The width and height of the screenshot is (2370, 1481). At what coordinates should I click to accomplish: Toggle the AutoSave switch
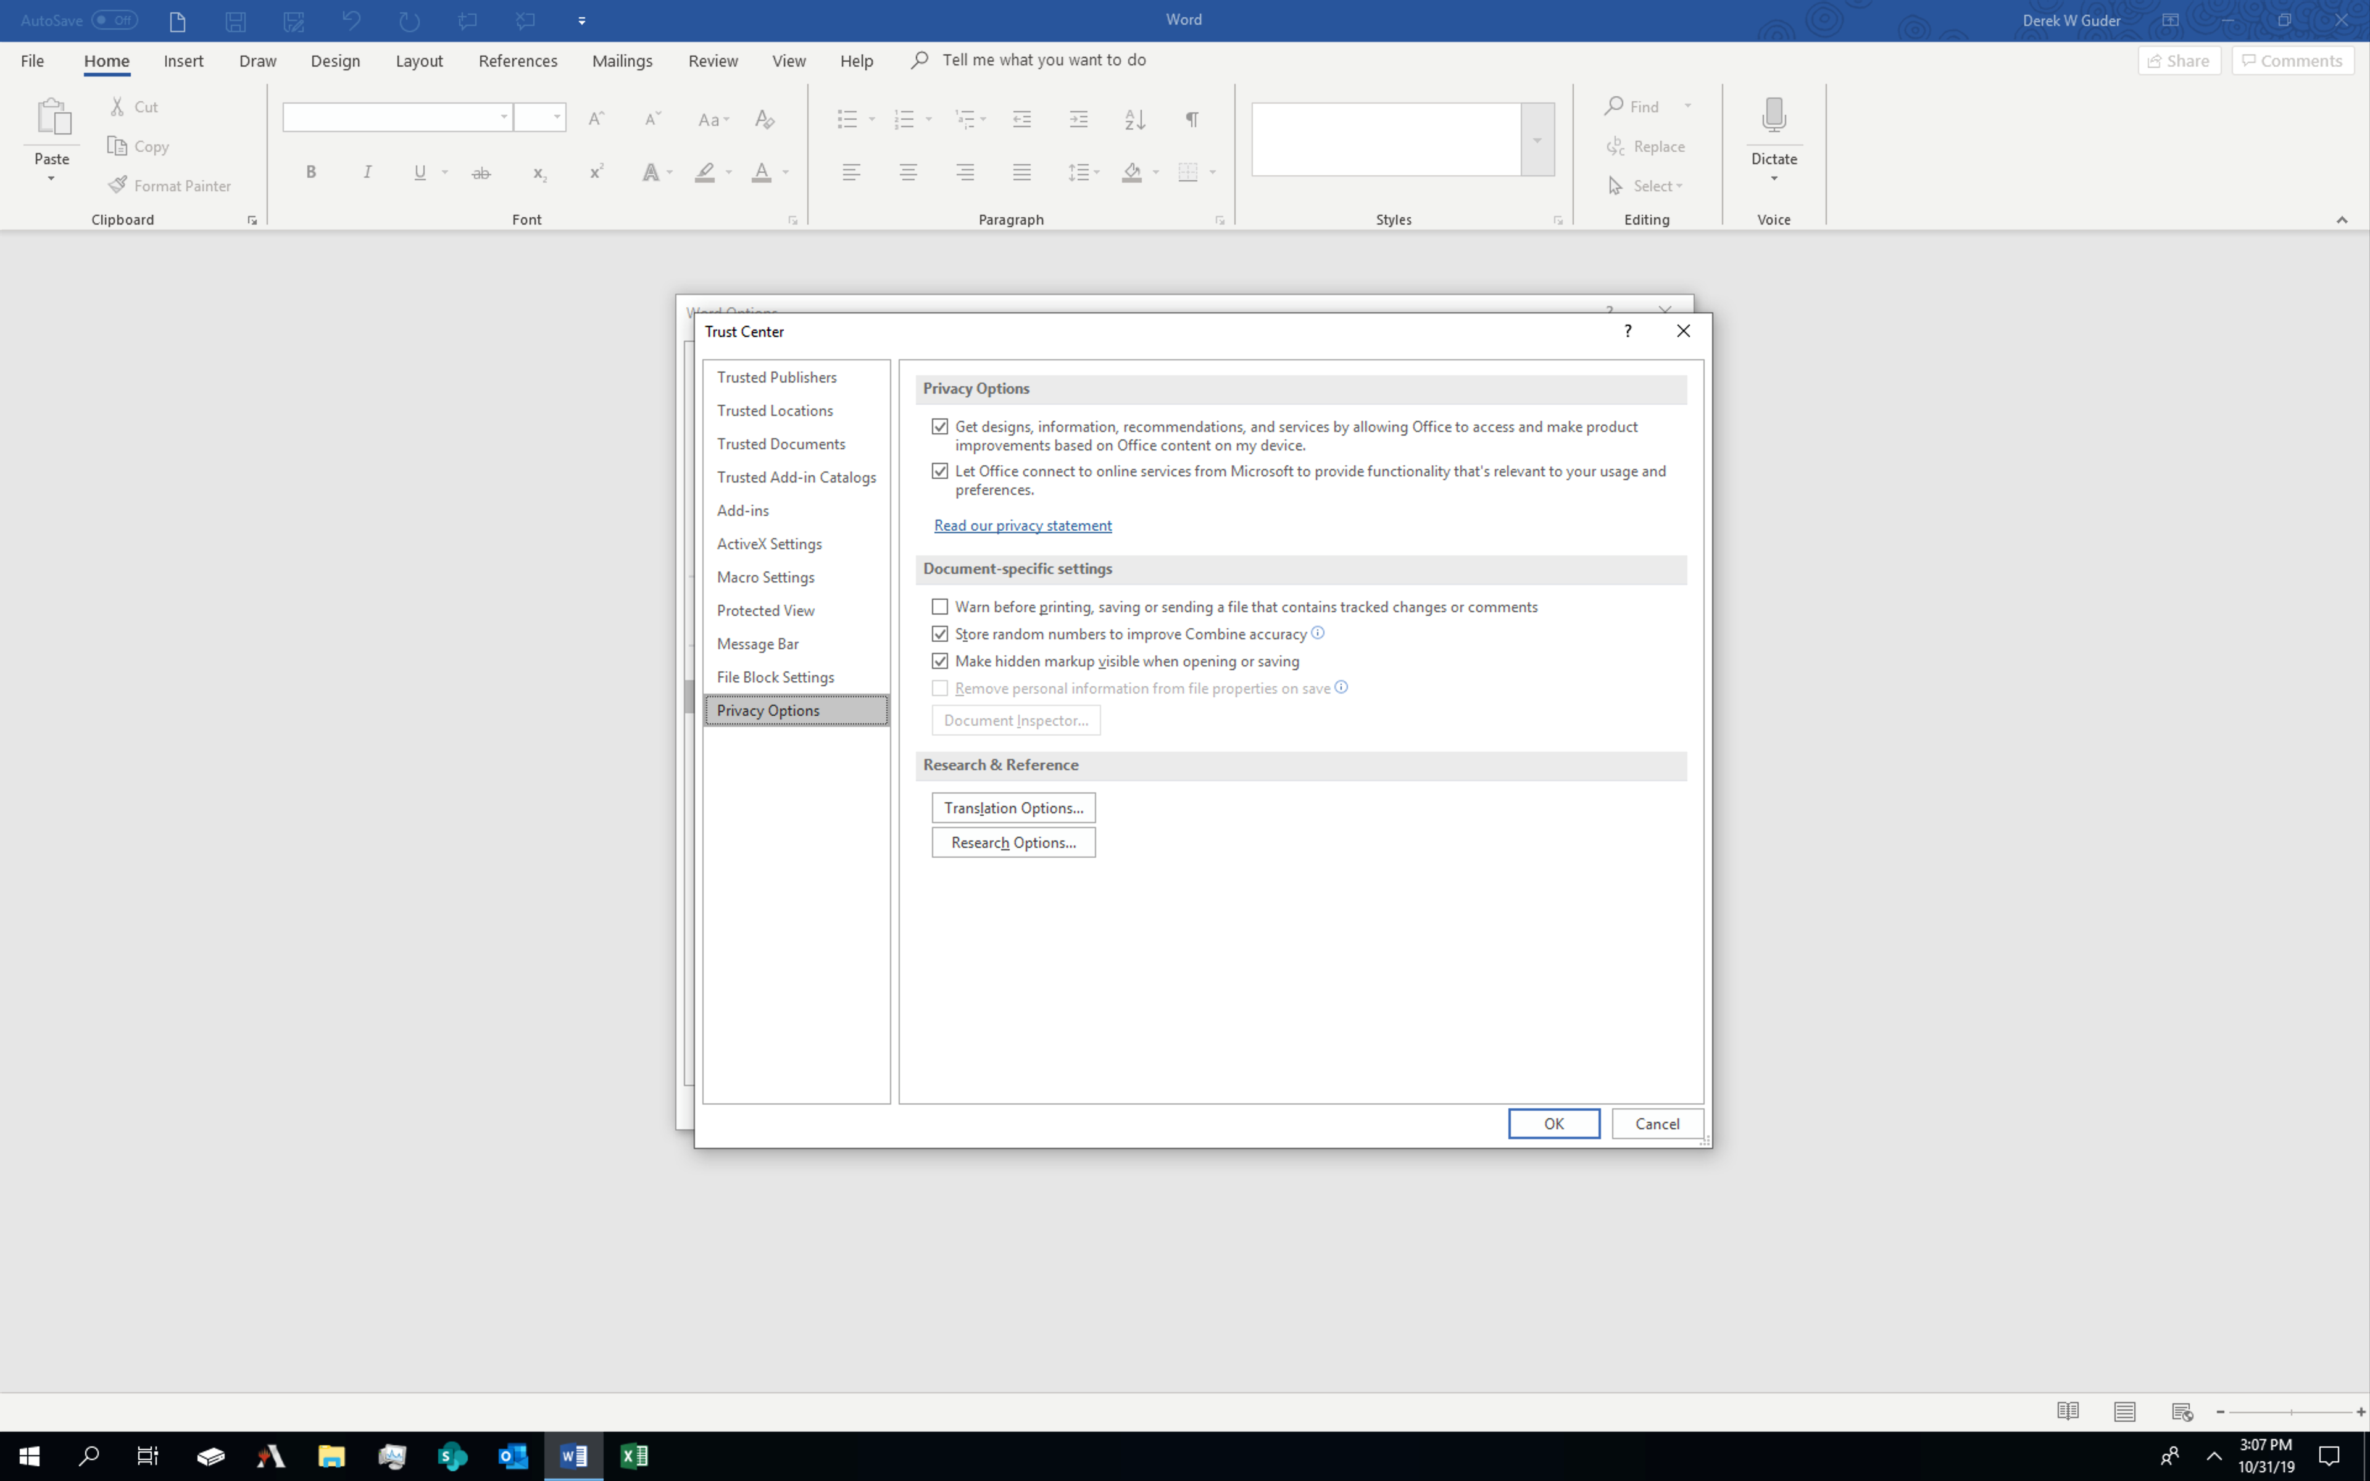[x=114, y=20]
